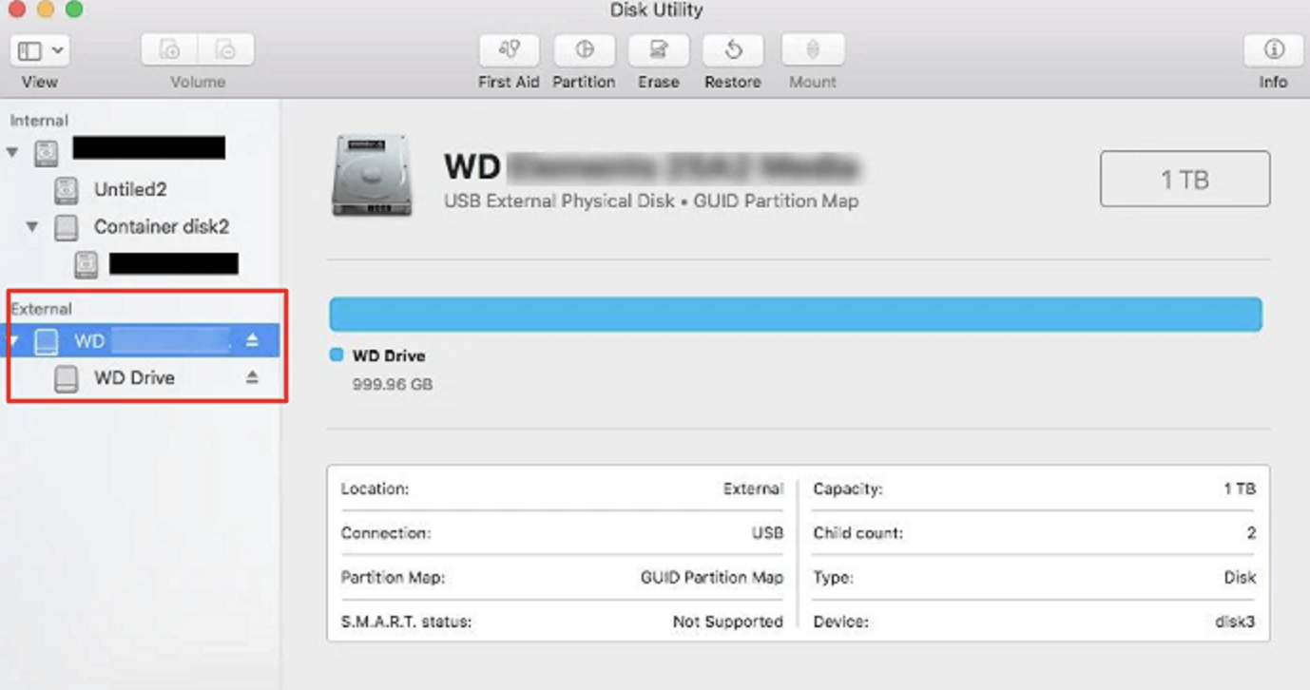Click the Mount toolbar icon
Image resolution: width=1310 pixels, height=690 pixels.
point(812,50)
